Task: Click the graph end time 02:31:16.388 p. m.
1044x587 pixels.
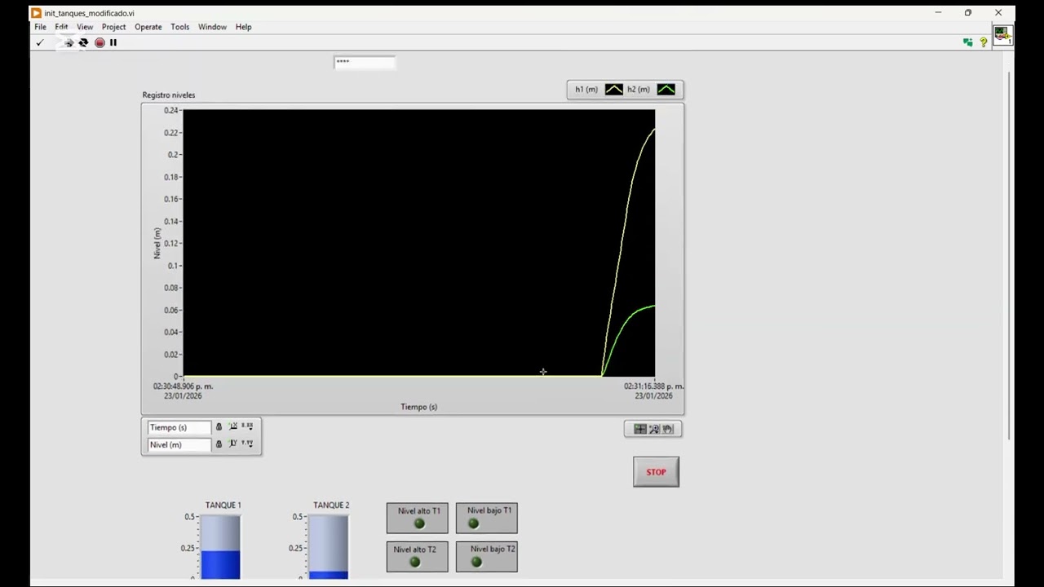Action: click(654, 386)
